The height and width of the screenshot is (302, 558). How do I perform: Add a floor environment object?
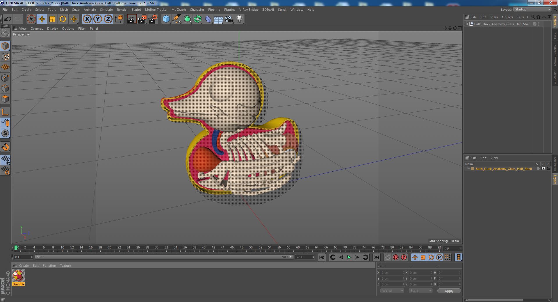pyautogui.click(x=219, y=19)
